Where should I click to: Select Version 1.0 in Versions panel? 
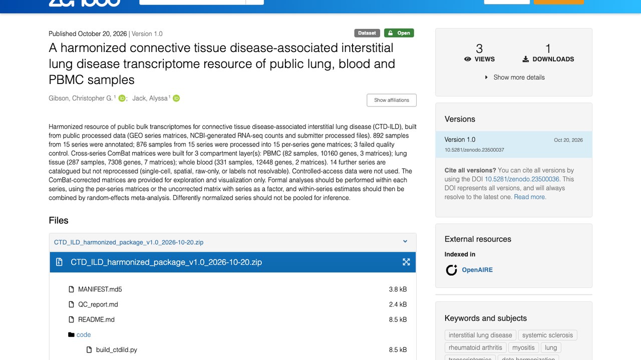point(514,144)
